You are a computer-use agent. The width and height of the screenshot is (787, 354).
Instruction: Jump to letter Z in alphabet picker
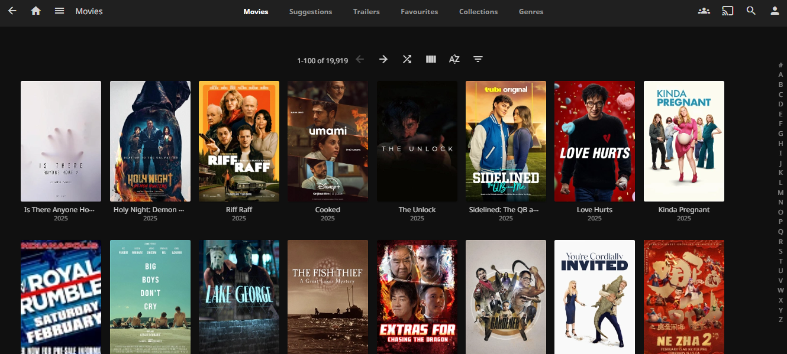point(780,320)
